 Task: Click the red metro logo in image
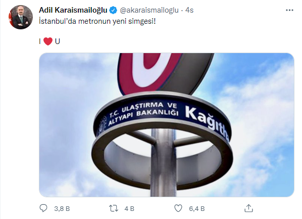149,72
